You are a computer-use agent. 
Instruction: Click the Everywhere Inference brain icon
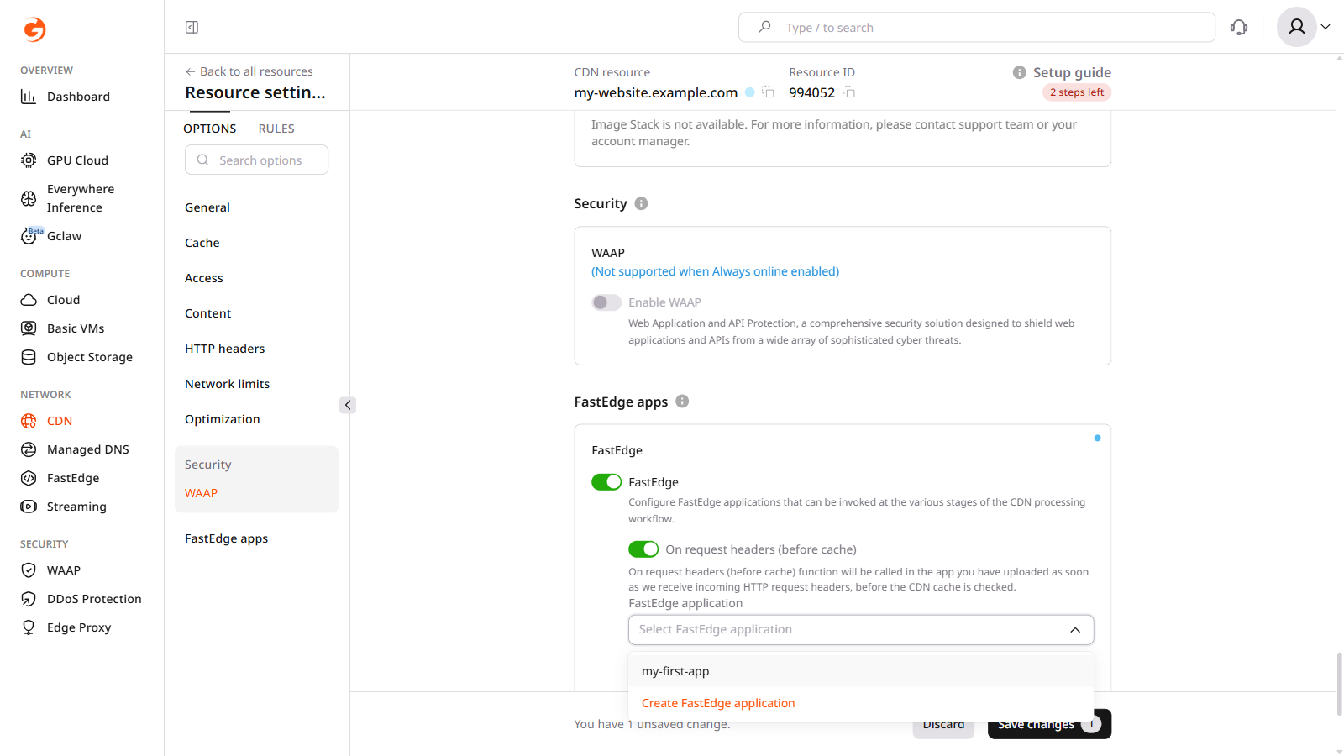[29, 198]
